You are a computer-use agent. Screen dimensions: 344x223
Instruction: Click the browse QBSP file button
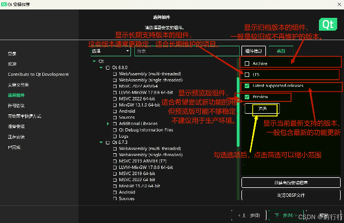click(x=291, y=195)
